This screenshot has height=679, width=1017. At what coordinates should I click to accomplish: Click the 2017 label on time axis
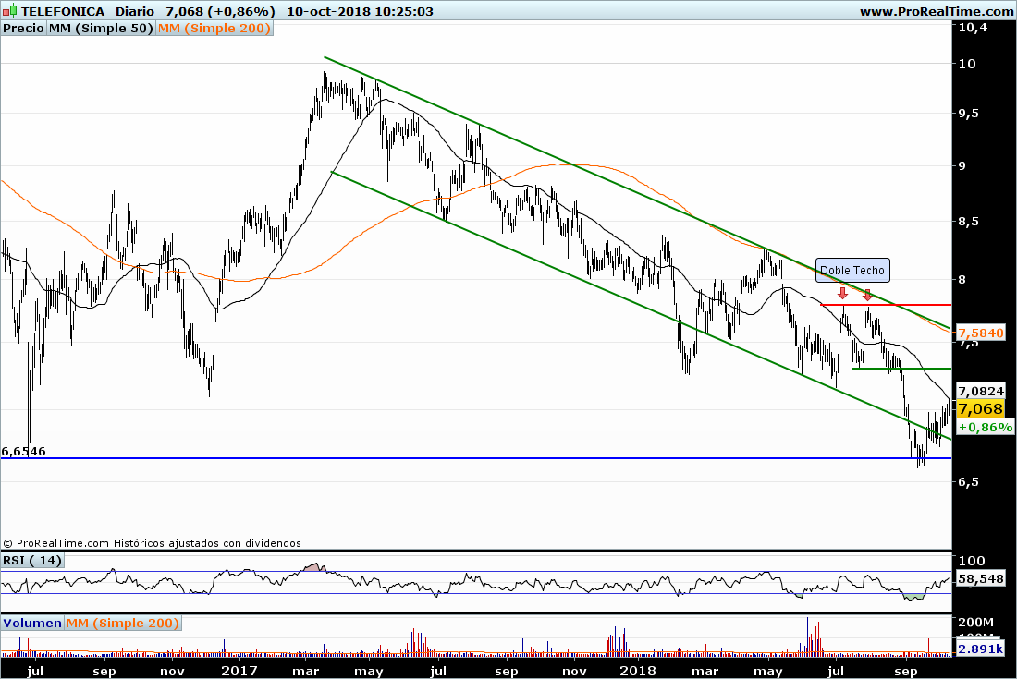(239, 671)
